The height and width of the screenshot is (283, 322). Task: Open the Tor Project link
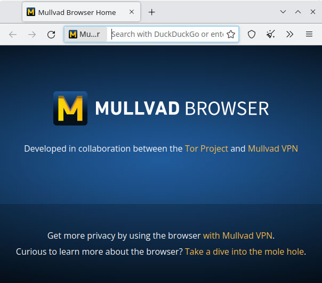click(x=206, y=148)
